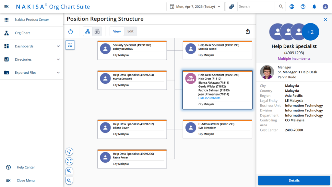Click the notifications bell icon
Screen dimensions: 332x187
click(314, 6)
